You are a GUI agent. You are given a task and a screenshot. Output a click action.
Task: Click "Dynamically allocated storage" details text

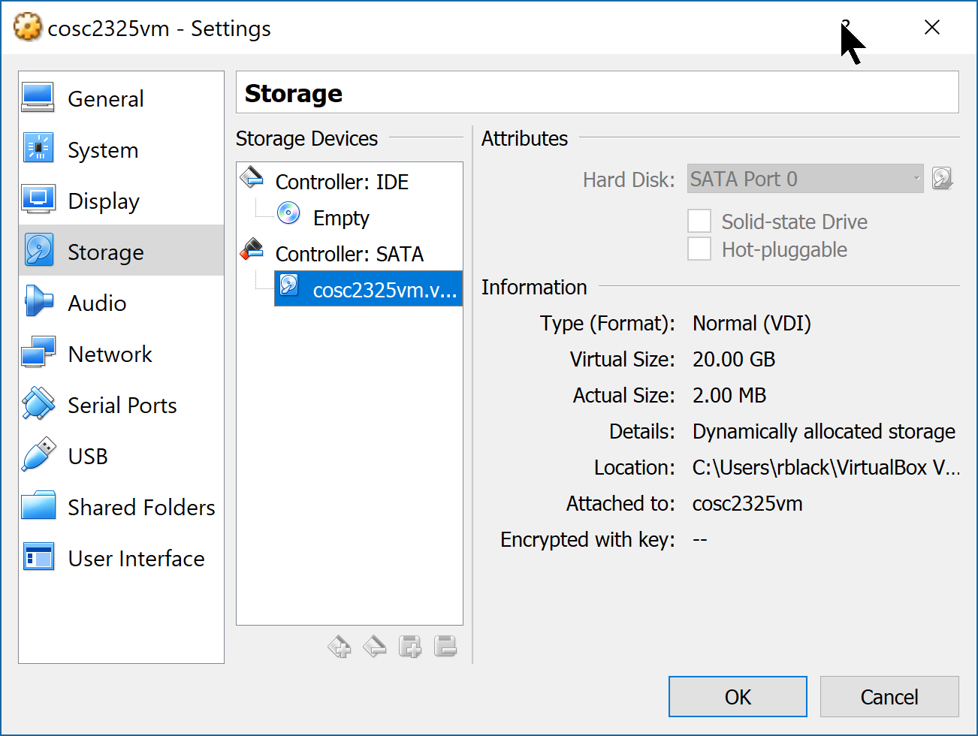pos(824,431)
